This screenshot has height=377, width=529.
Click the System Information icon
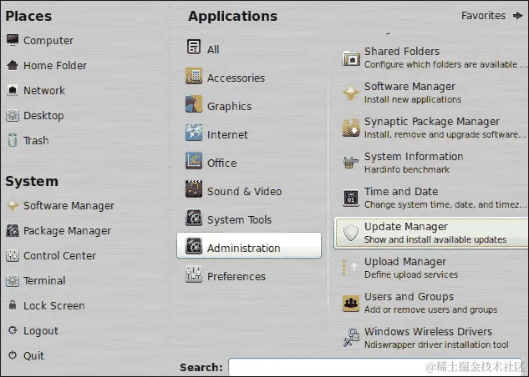click(x=351, y=163)
